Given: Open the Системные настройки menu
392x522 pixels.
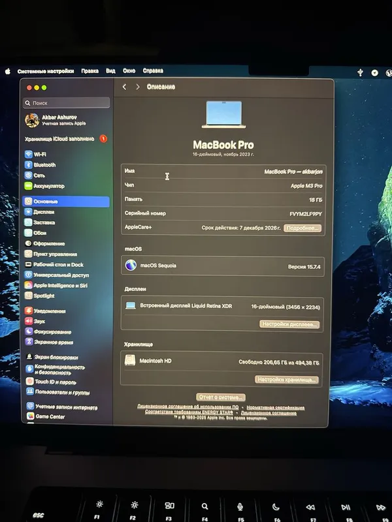Looking at the screenshot, I should point(46,71).
